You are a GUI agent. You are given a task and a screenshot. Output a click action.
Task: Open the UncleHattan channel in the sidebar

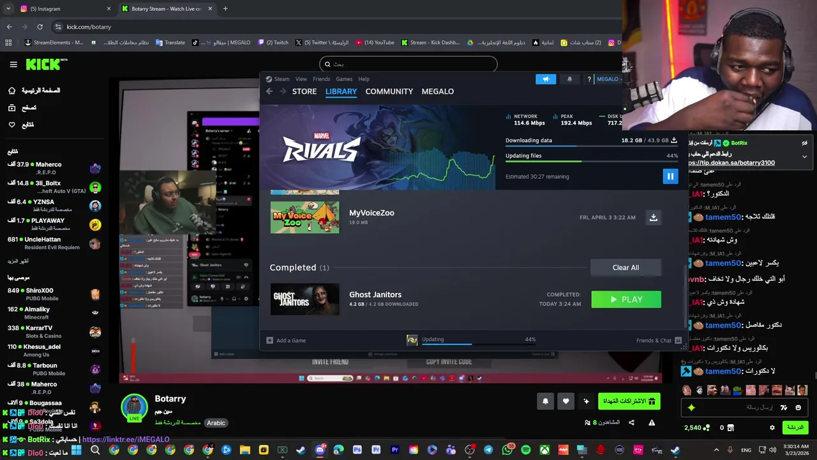pyautogui.click(x=54, y=243)
